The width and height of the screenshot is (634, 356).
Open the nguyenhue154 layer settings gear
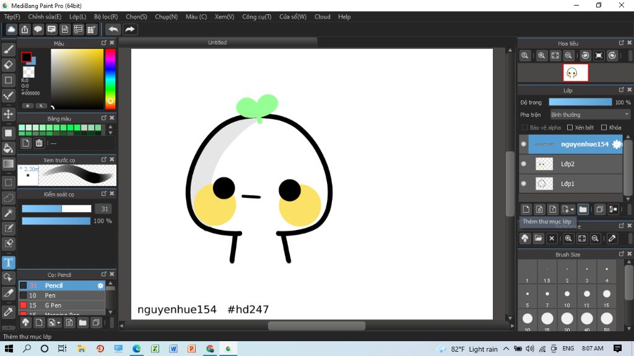click(617, 144)
